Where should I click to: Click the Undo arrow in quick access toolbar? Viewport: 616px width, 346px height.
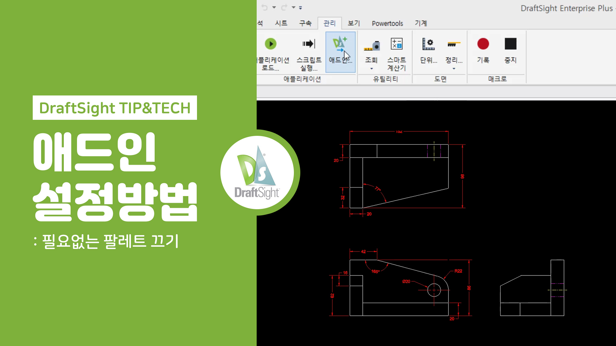tap(265, 7)
